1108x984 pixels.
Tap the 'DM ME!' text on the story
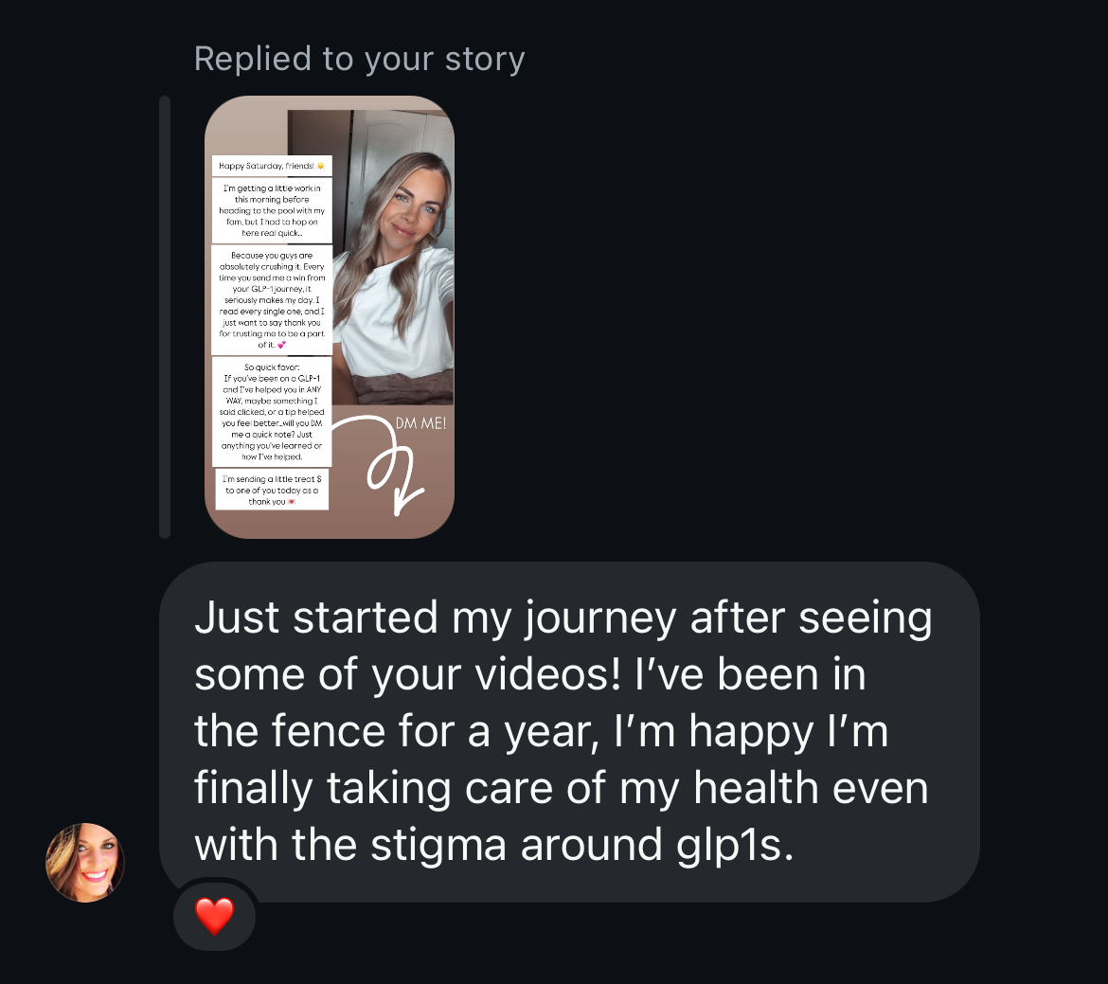420,423
